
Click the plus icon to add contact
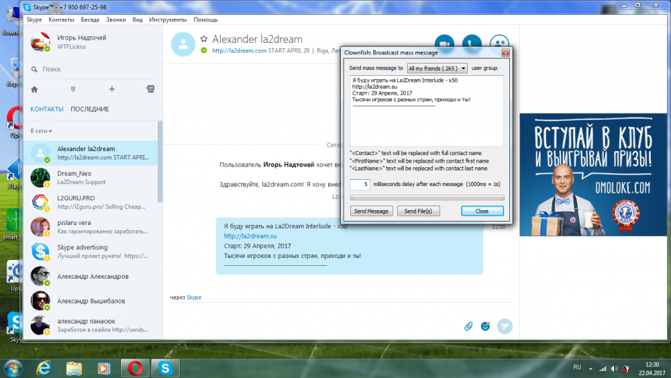(x=112, y=89)
